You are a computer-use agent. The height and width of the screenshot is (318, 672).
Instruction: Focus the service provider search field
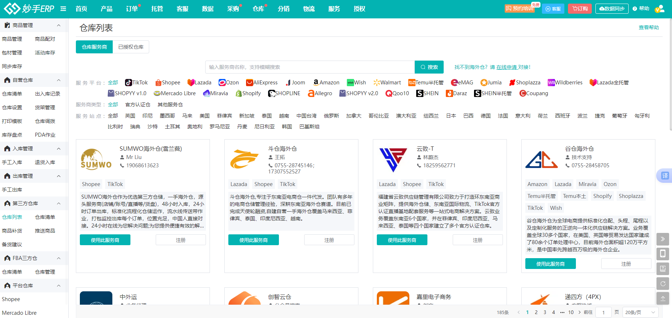tap(310, 67)
